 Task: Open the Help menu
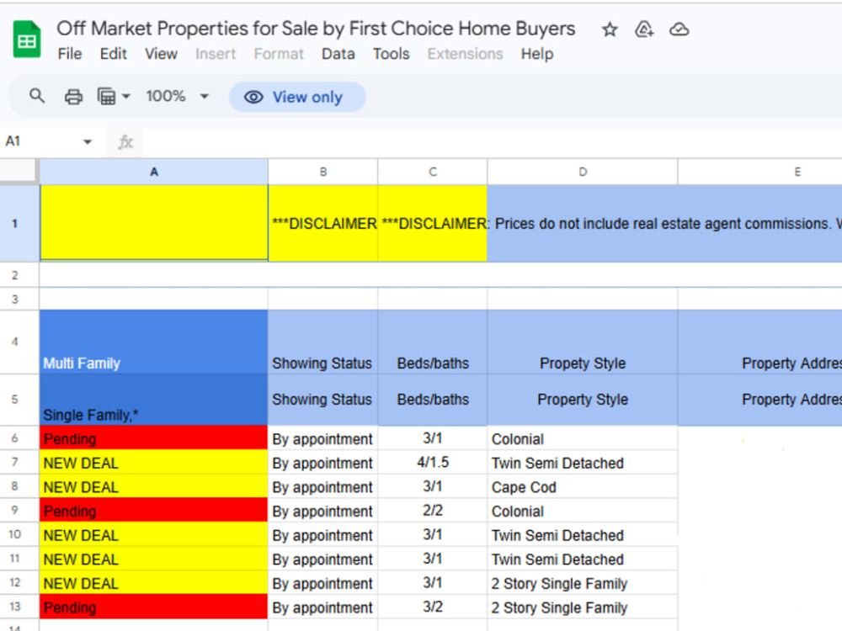pos(537,54)
